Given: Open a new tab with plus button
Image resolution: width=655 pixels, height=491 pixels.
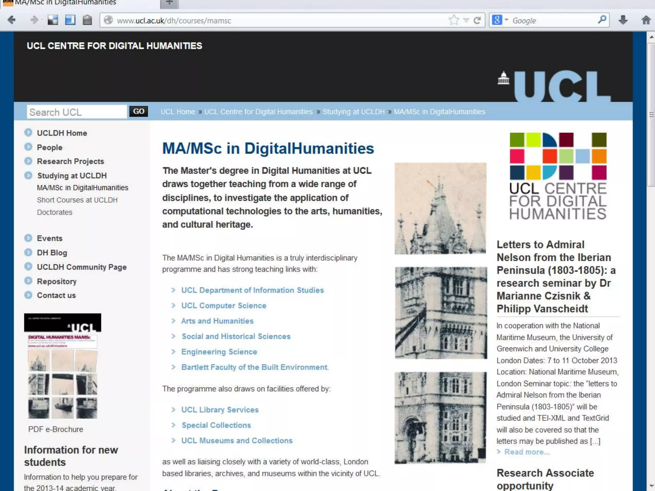Looking at the screenshot, I should coord(170,3).
